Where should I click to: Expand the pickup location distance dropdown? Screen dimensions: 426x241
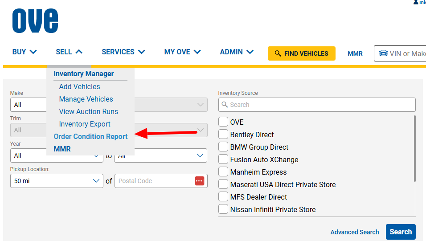[x=56, y=181]
